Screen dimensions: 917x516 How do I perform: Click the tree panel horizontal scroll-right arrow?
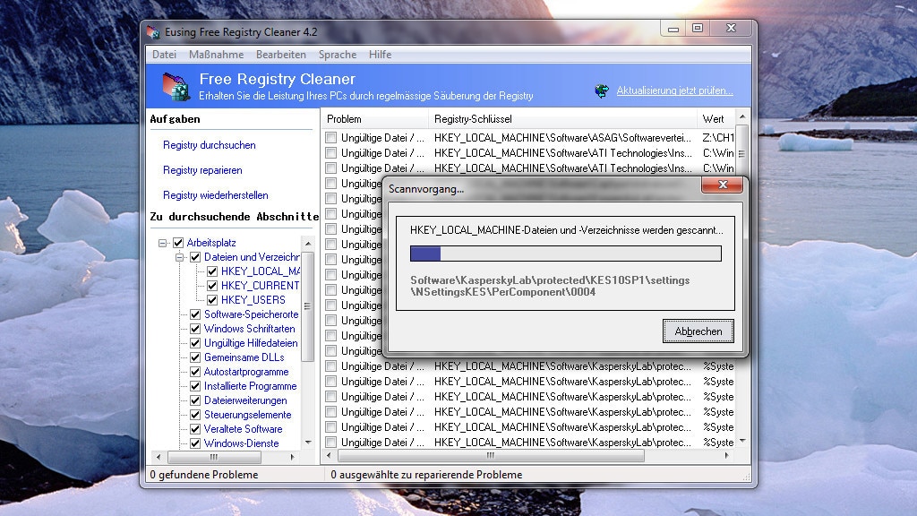point(292,457)
